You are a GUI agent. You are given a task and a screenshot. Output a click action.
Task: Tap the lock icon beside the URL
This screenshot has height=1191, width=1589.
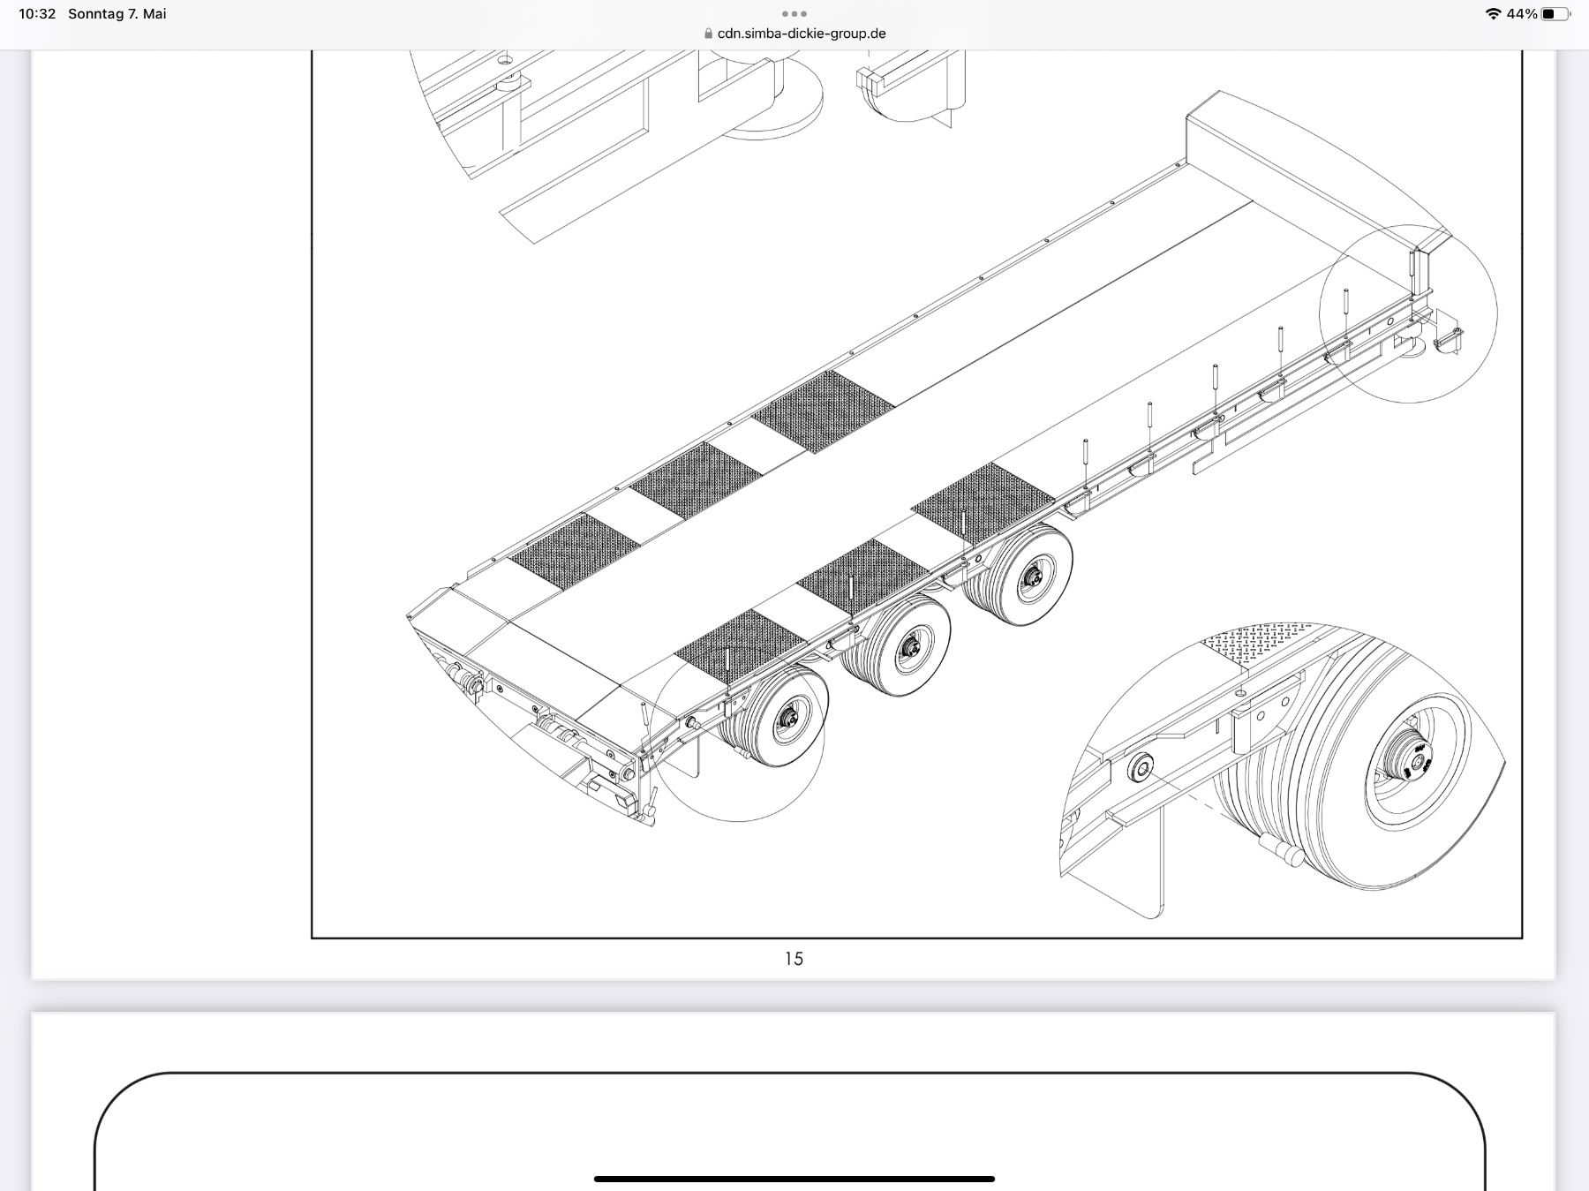708,34
